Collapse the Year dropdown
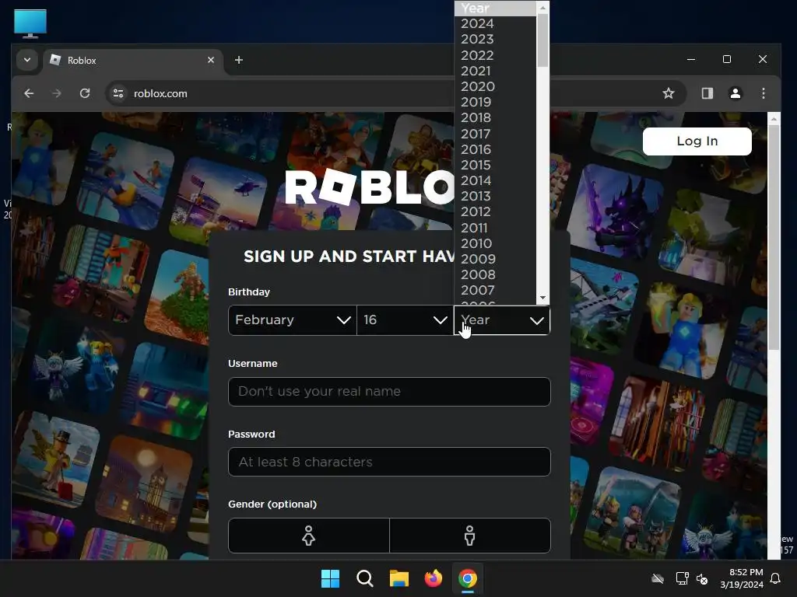797x597 pixels. [502, 320]
